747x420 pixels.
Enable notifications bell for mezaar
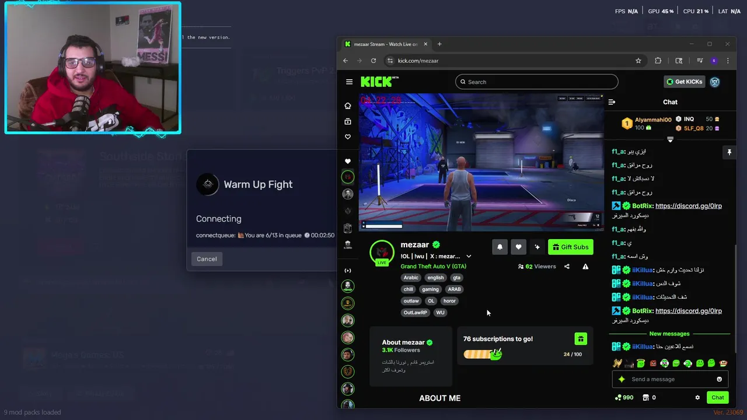[500, 247]
